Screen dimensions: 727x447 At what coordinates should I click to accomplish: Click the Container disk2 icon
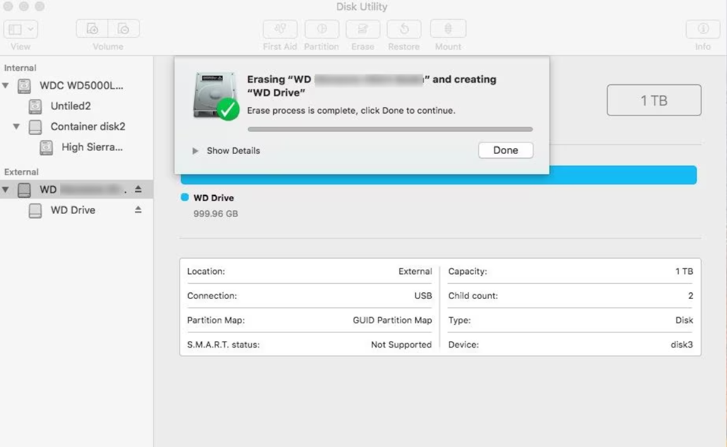(x=35, y=127)
